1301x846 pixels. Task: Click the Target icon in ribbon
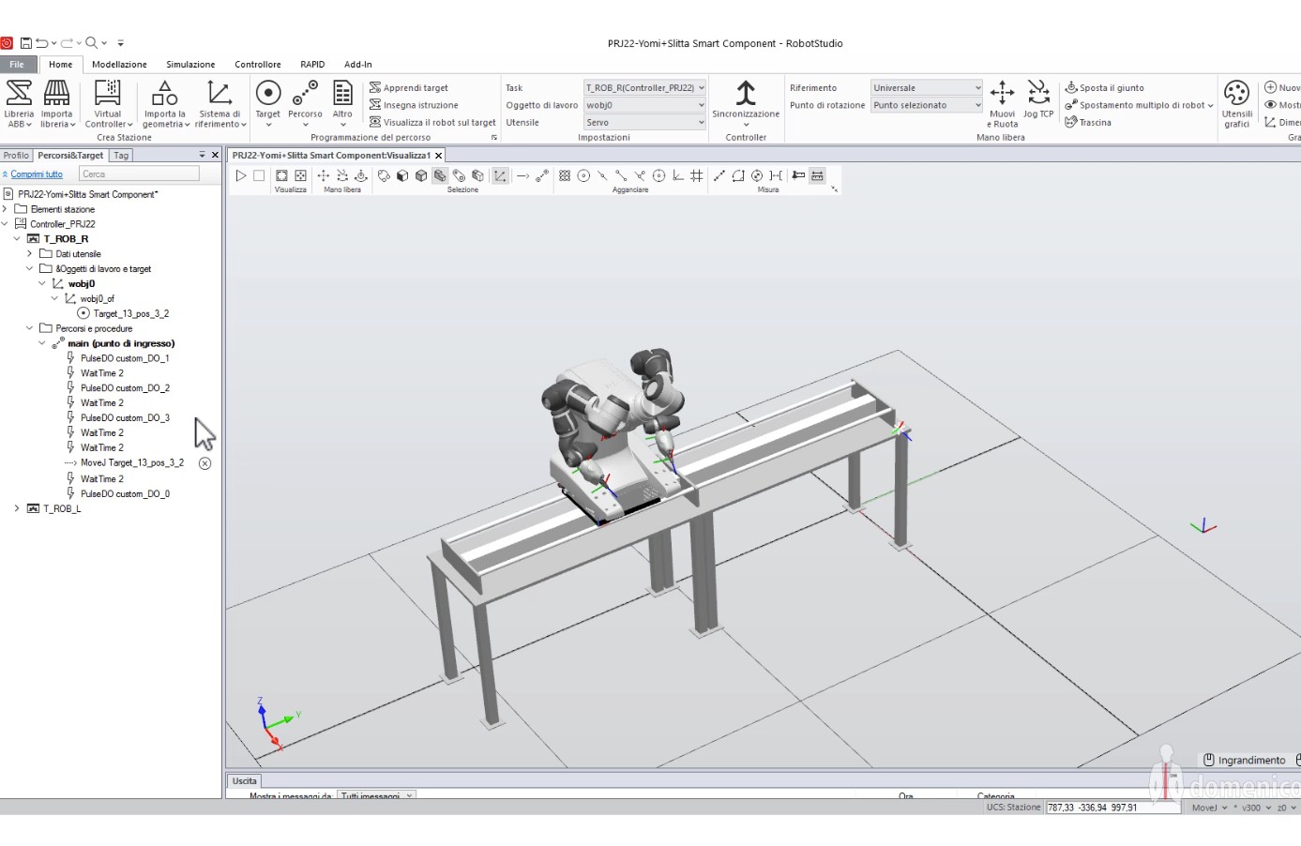click(268, 101)
